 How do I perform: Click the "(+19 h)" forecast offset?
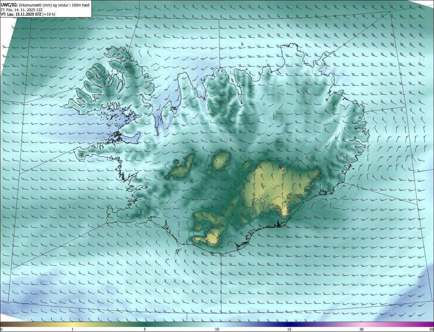tap(49, 14)
